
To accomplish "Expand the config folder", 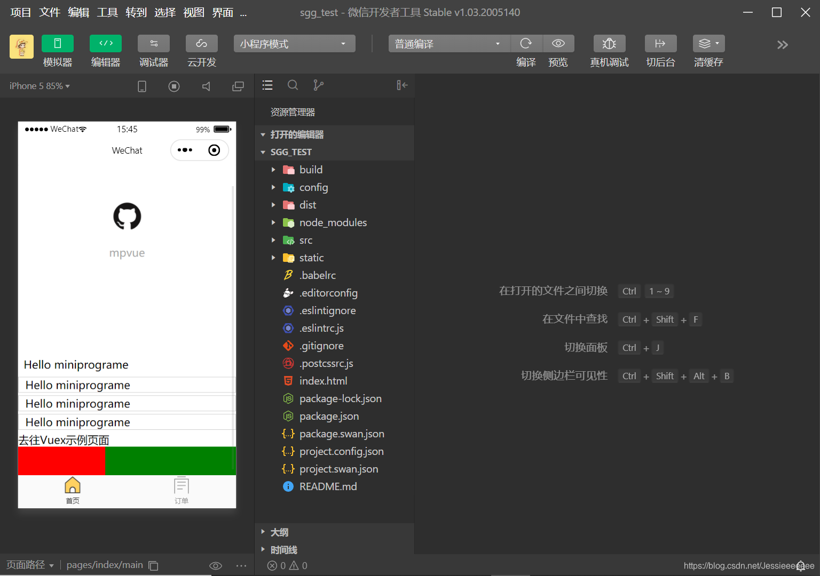I will point(335,187).
